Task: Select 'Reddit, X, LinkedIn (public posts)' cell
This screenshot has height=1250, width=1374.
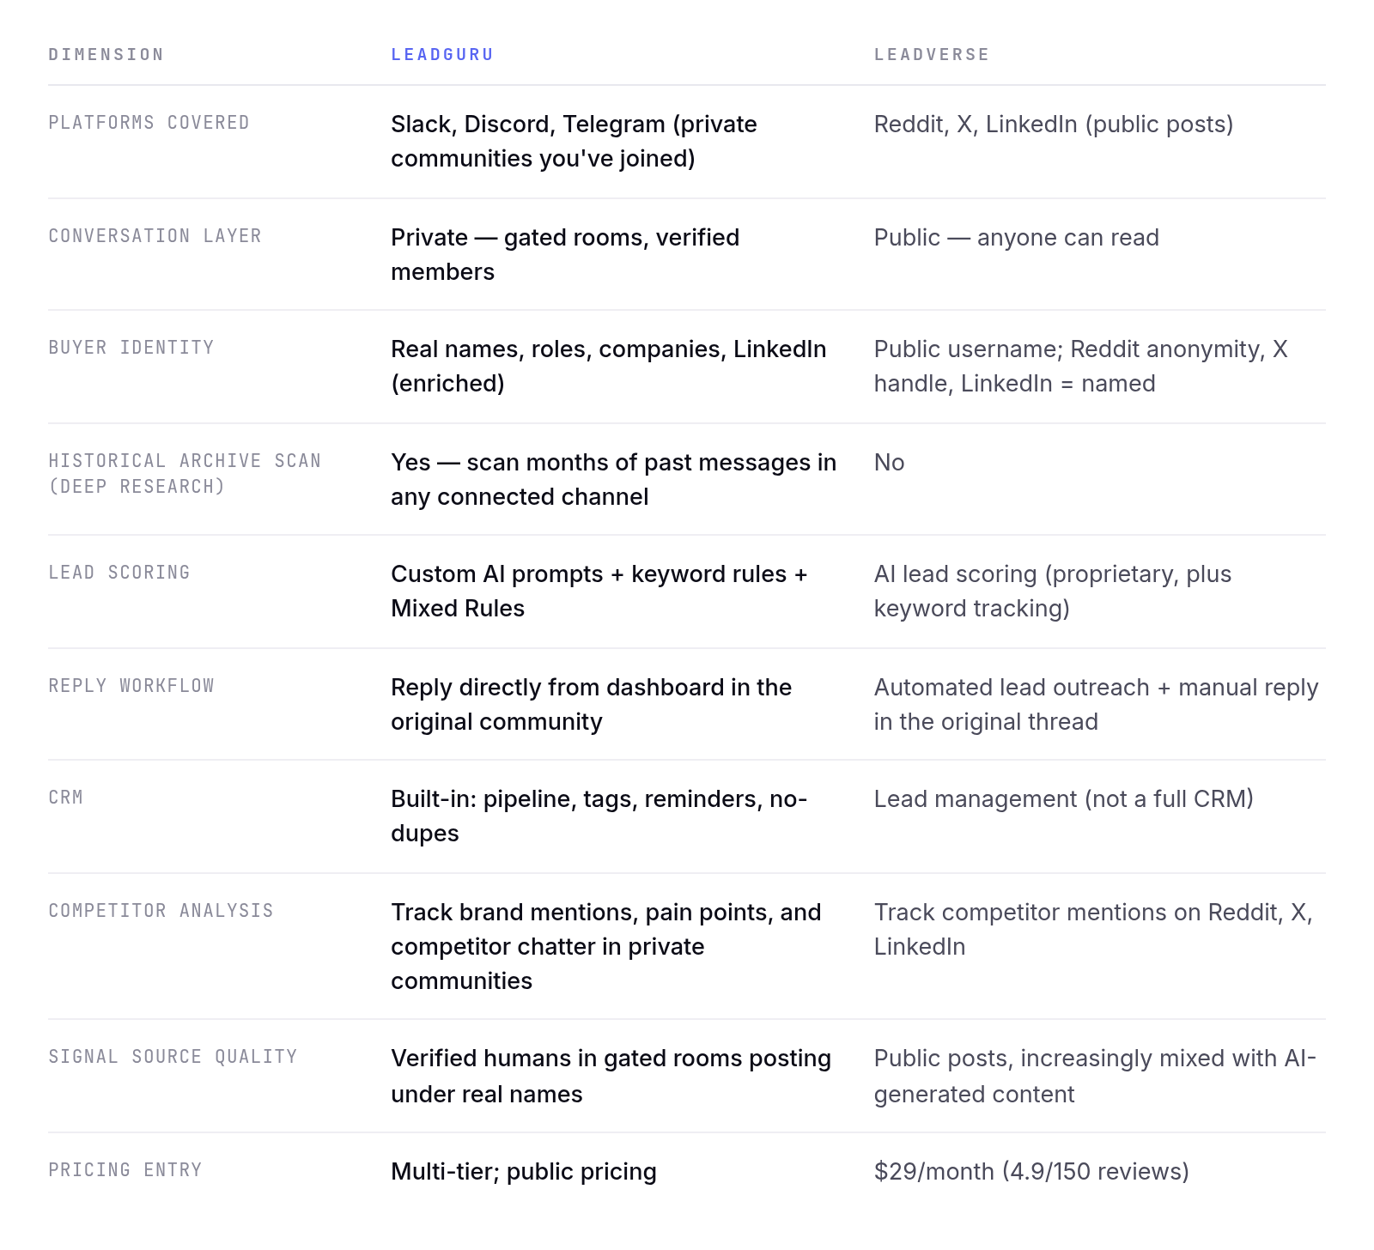Action: [x=1054, y=124]
